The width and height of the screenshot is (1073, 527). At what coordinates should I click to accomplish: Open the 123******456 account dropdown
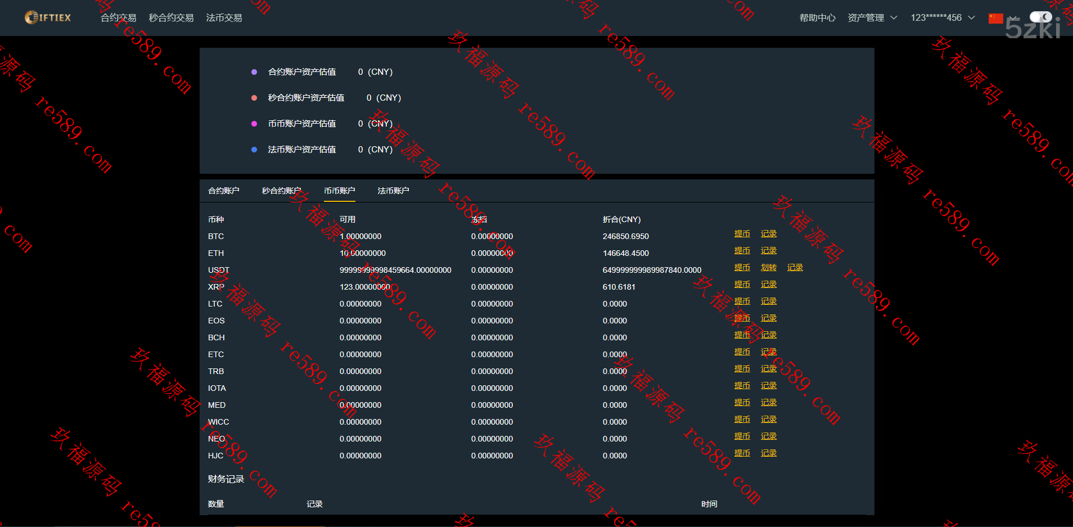coord(942,18)
